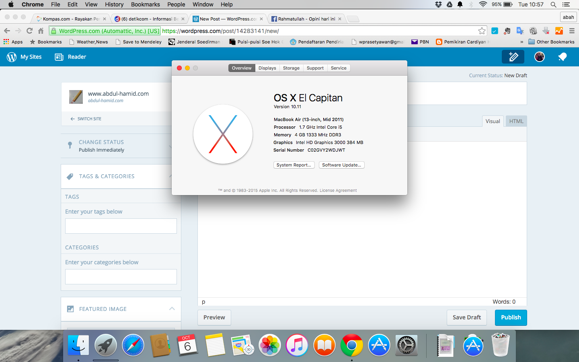Open the Displays tab
Screen dimensions: 579x362
(x=267, y=68)
